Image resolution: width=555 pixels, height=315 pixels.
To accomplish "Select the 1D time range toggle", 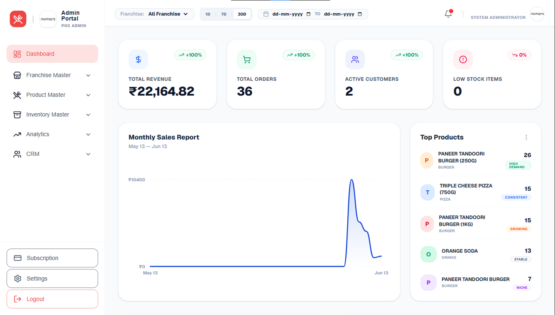I will [208, 14].
